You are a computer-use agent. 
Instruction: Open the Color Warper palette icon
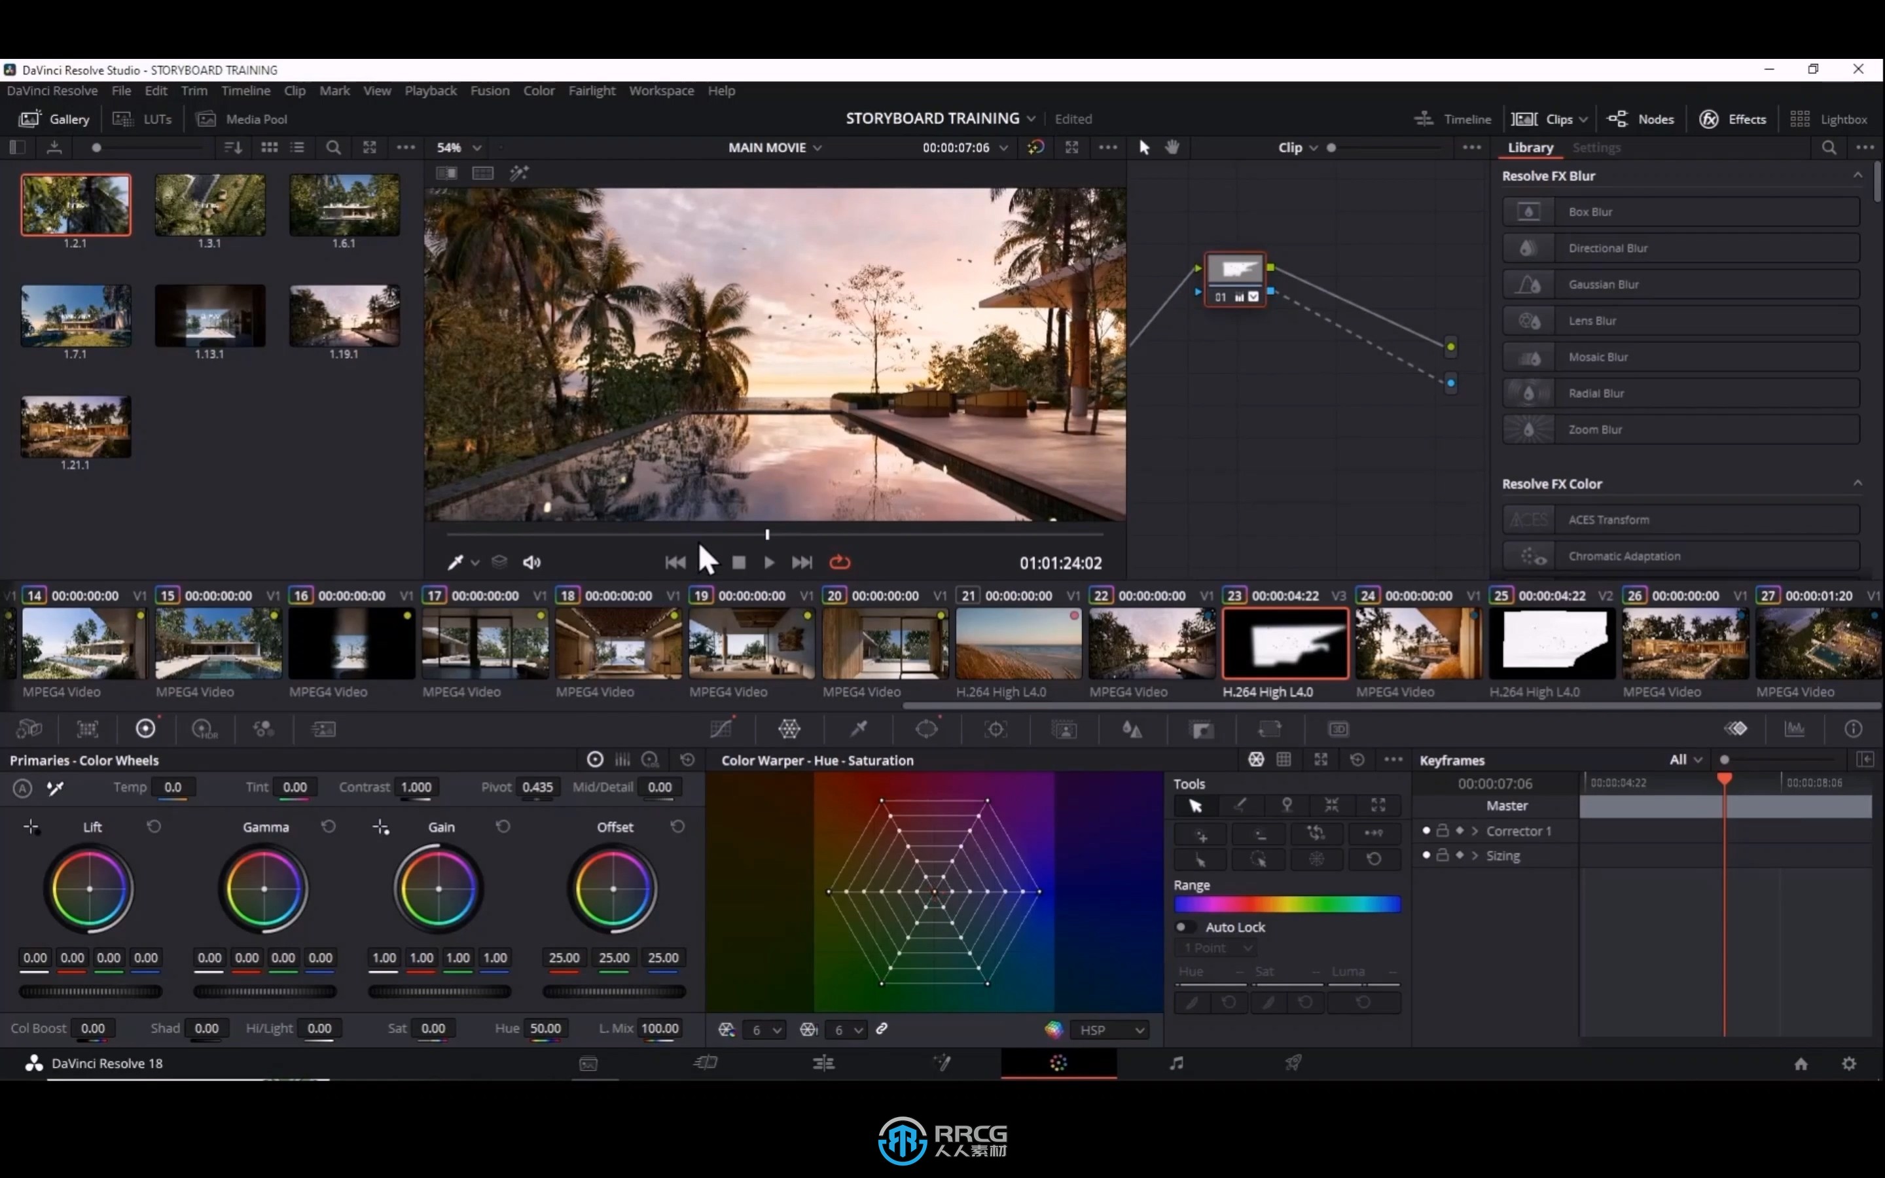789,729
